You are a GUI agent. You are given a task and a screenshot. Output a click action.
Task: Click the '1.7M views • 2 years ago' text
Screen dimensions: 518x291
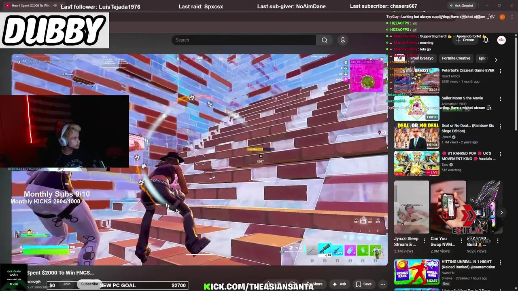tap(459, 142)
